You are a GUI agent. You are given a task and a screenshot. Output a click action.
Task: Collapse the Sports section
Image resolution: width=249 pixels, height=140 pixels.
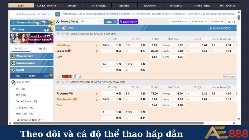tap(51, 70)
